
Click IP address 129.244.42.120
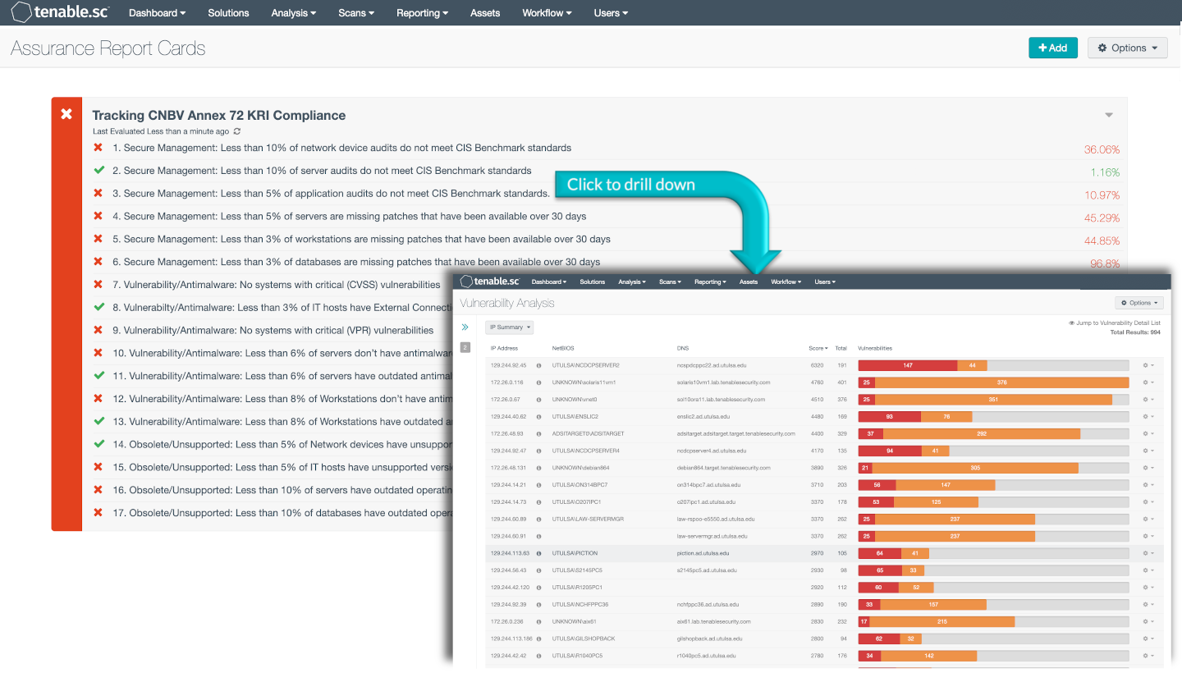tap(511, 588)
